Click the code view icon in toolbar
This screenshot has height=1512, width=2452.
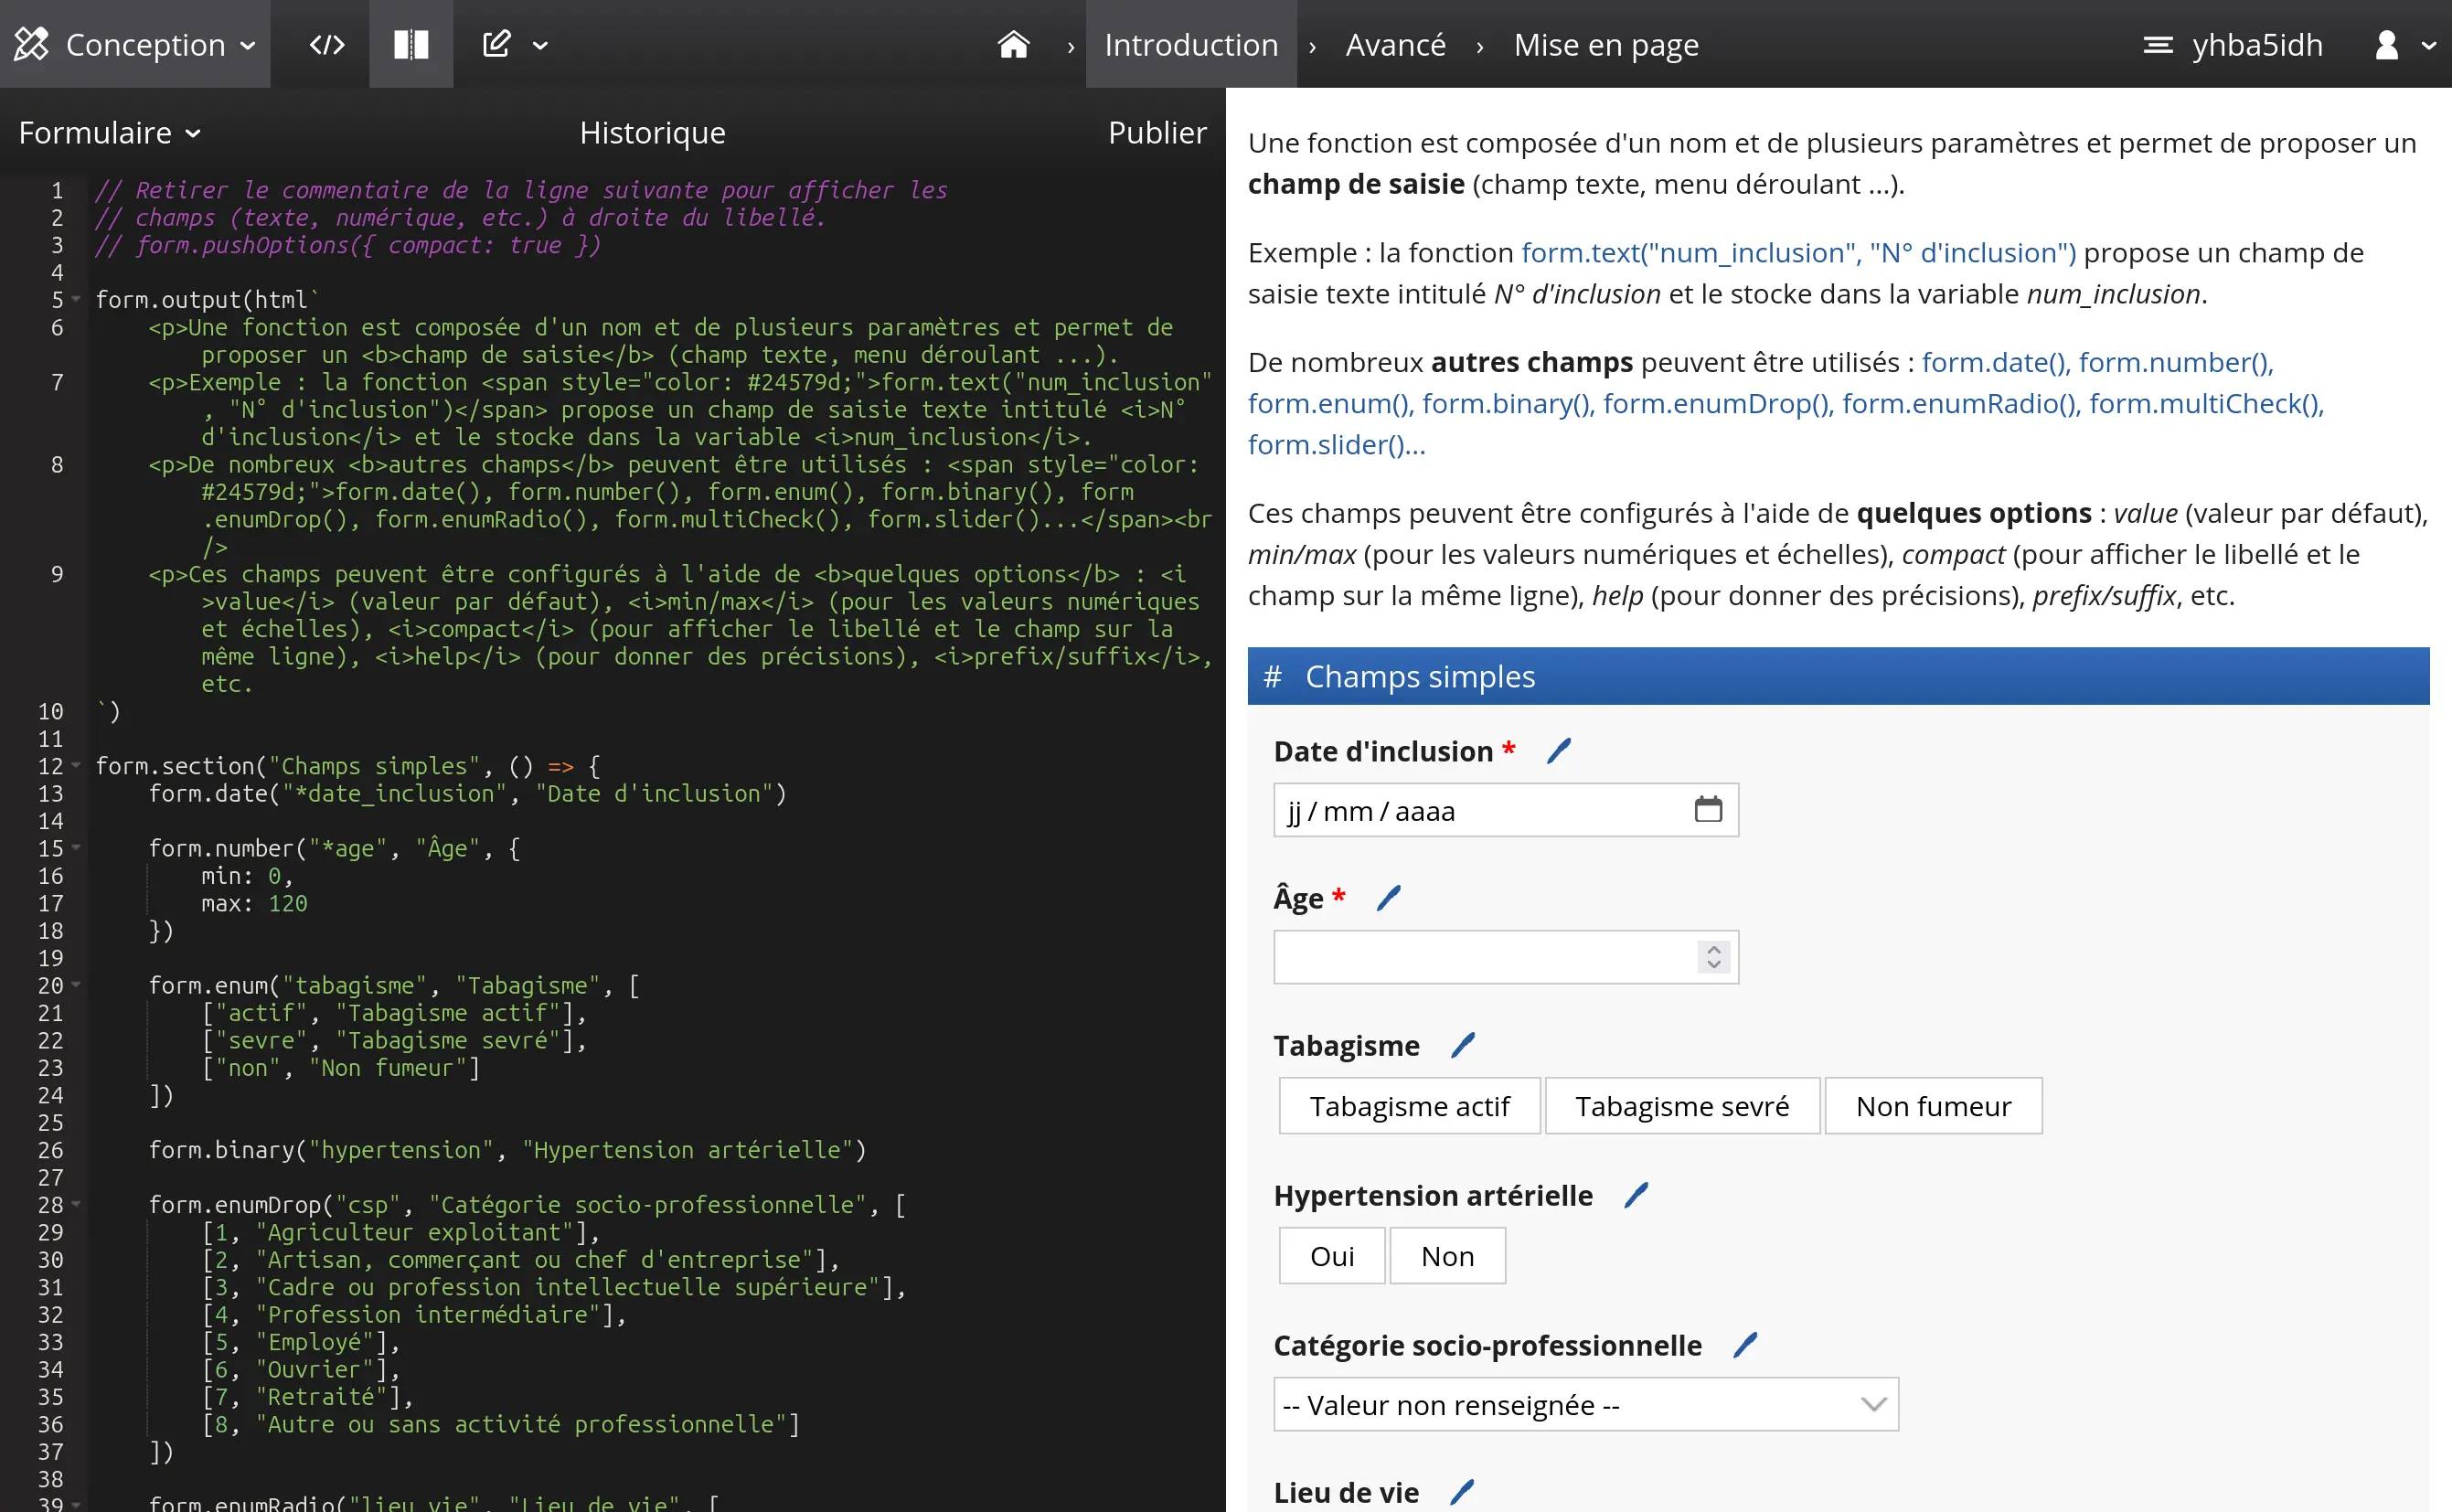tap(326, 44)
